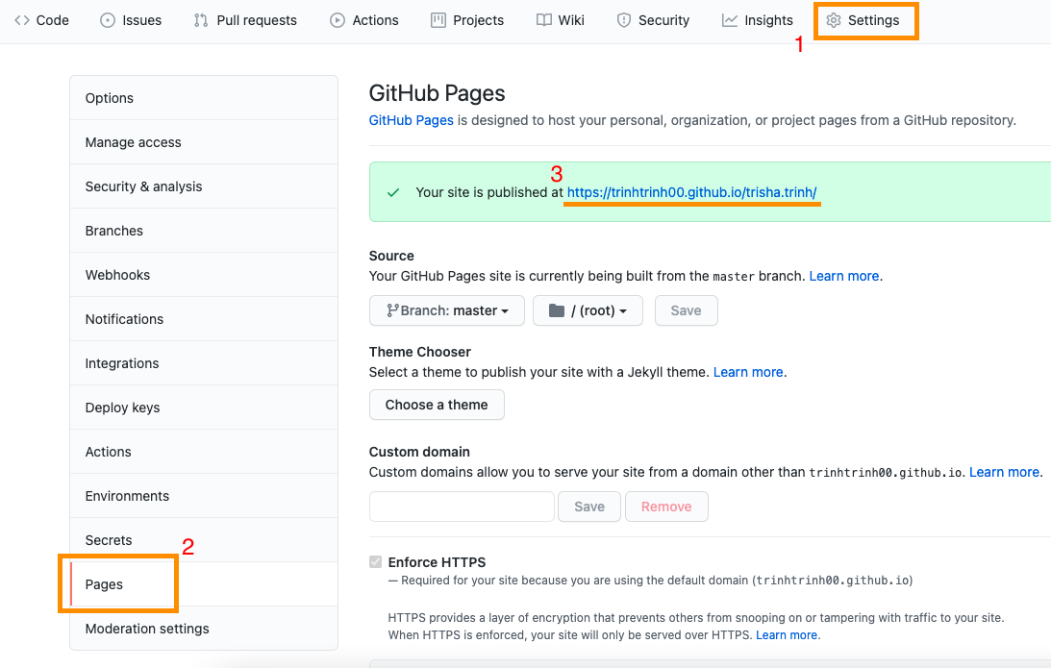Select Moderation settings in the sidebar
The image size is (1051, 668).
point(204,629)
